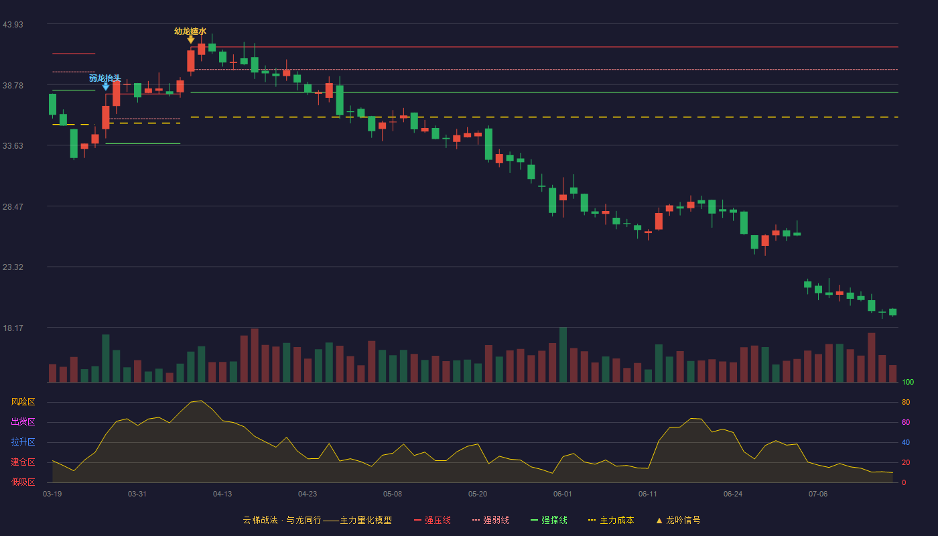Click the yellow 幼龙遇水 arrow marker
Screen dimensions: 938x536
pyautogui.click(x=191, y=40)
